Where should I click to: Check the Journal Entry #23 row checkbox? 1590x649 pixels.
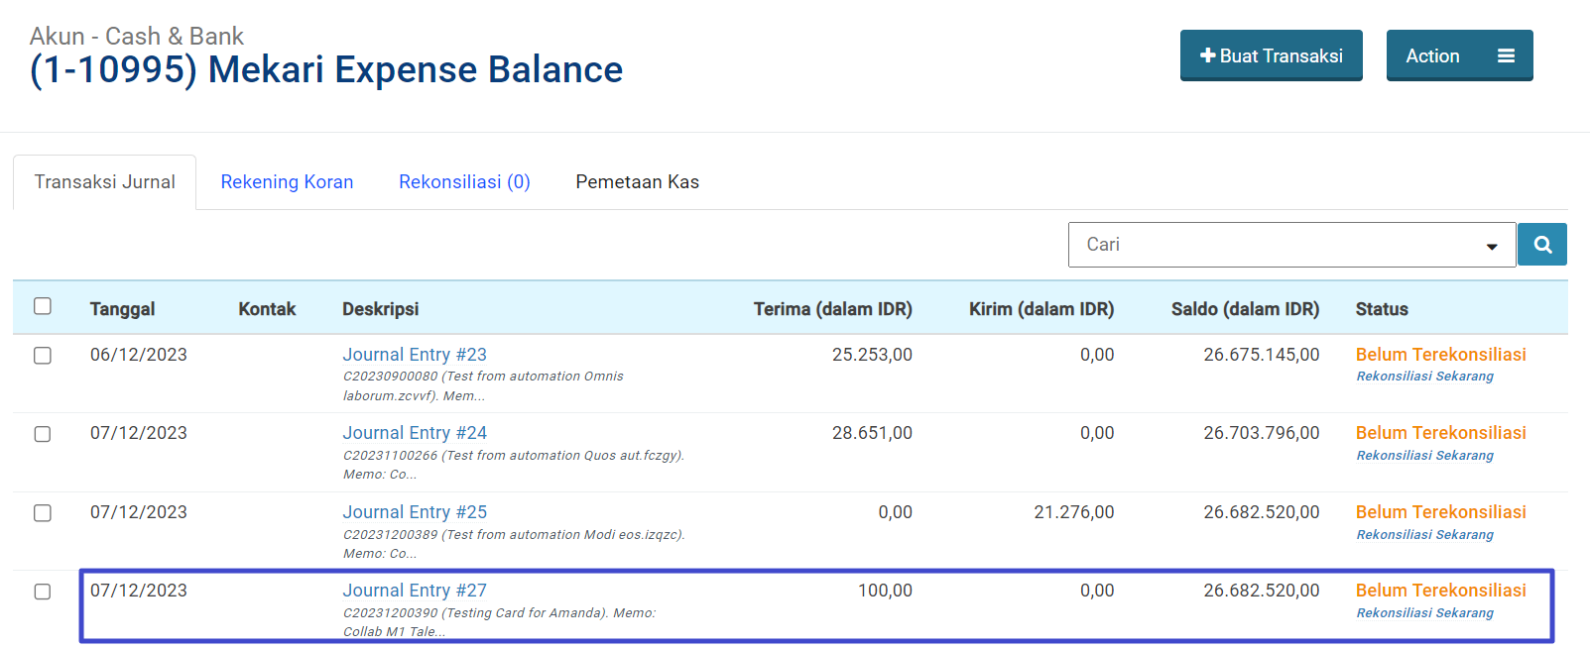(x=43, y=356)
